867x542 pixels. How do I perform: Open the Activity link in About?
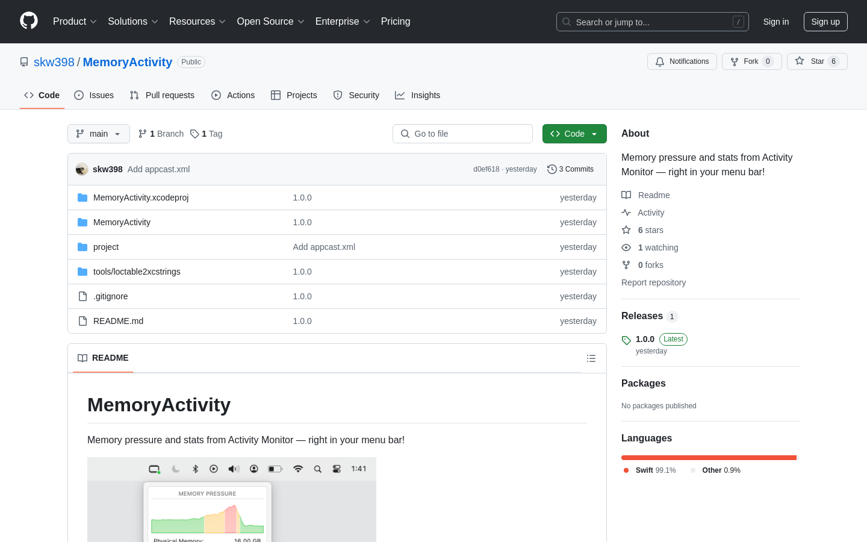pyautogui.click(x=643, y=213)
